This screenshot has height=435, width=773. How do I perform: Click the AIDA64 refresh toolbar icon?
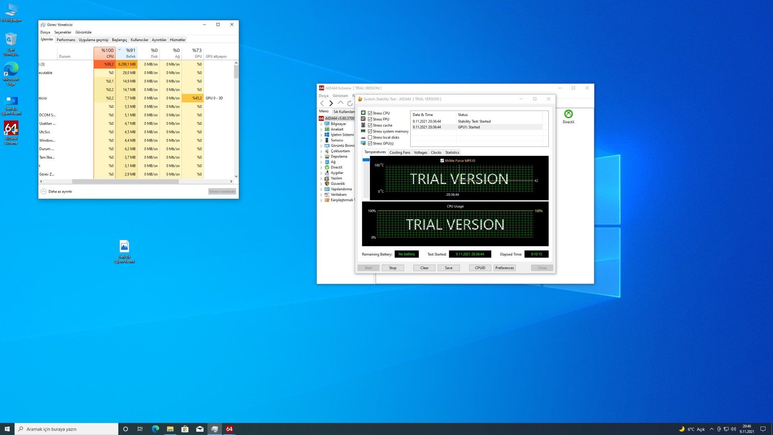[349, 104]
